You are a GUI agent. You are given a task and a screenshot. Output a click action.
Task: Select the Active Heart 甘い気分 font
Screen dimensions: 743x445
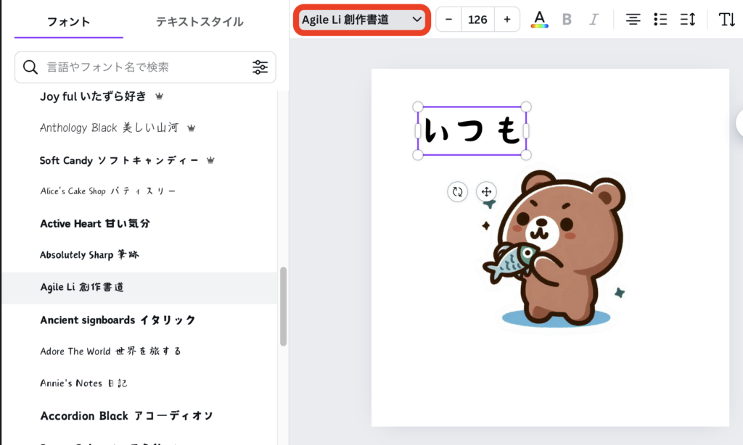tap(95, 223)
